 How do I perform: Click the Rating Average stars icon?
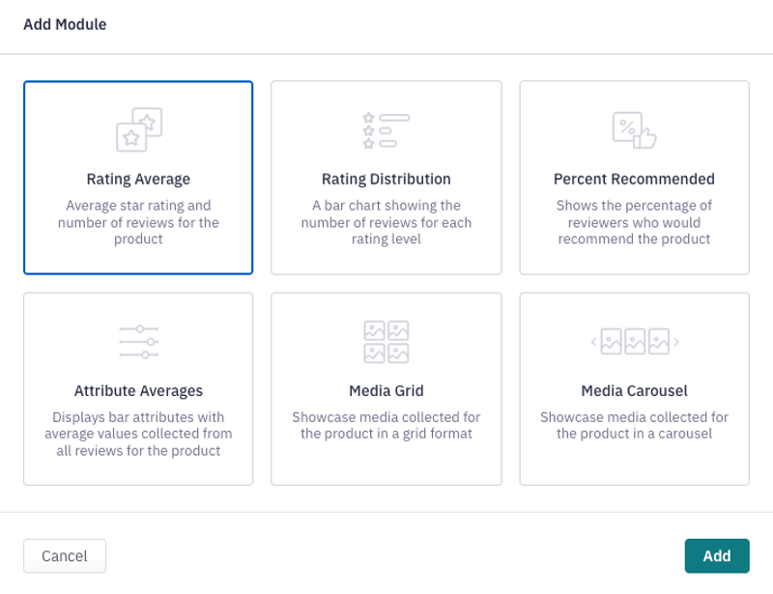(x=139, y=129)
